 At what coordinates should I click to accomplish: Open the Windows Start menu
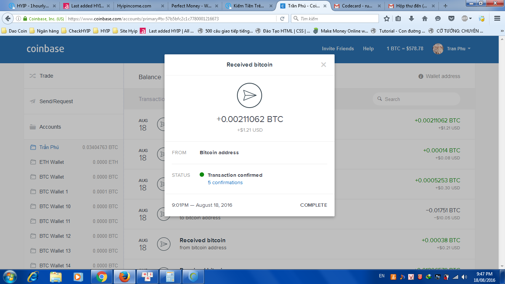pos(10,277)
